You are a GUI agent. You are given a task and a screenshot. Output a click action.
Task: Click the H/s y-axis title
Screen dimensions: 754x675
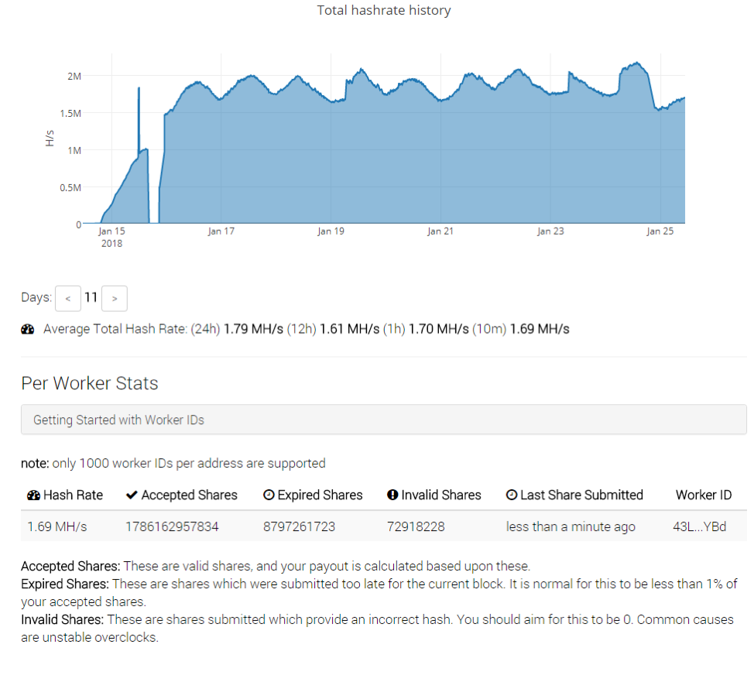click(50, 139)
